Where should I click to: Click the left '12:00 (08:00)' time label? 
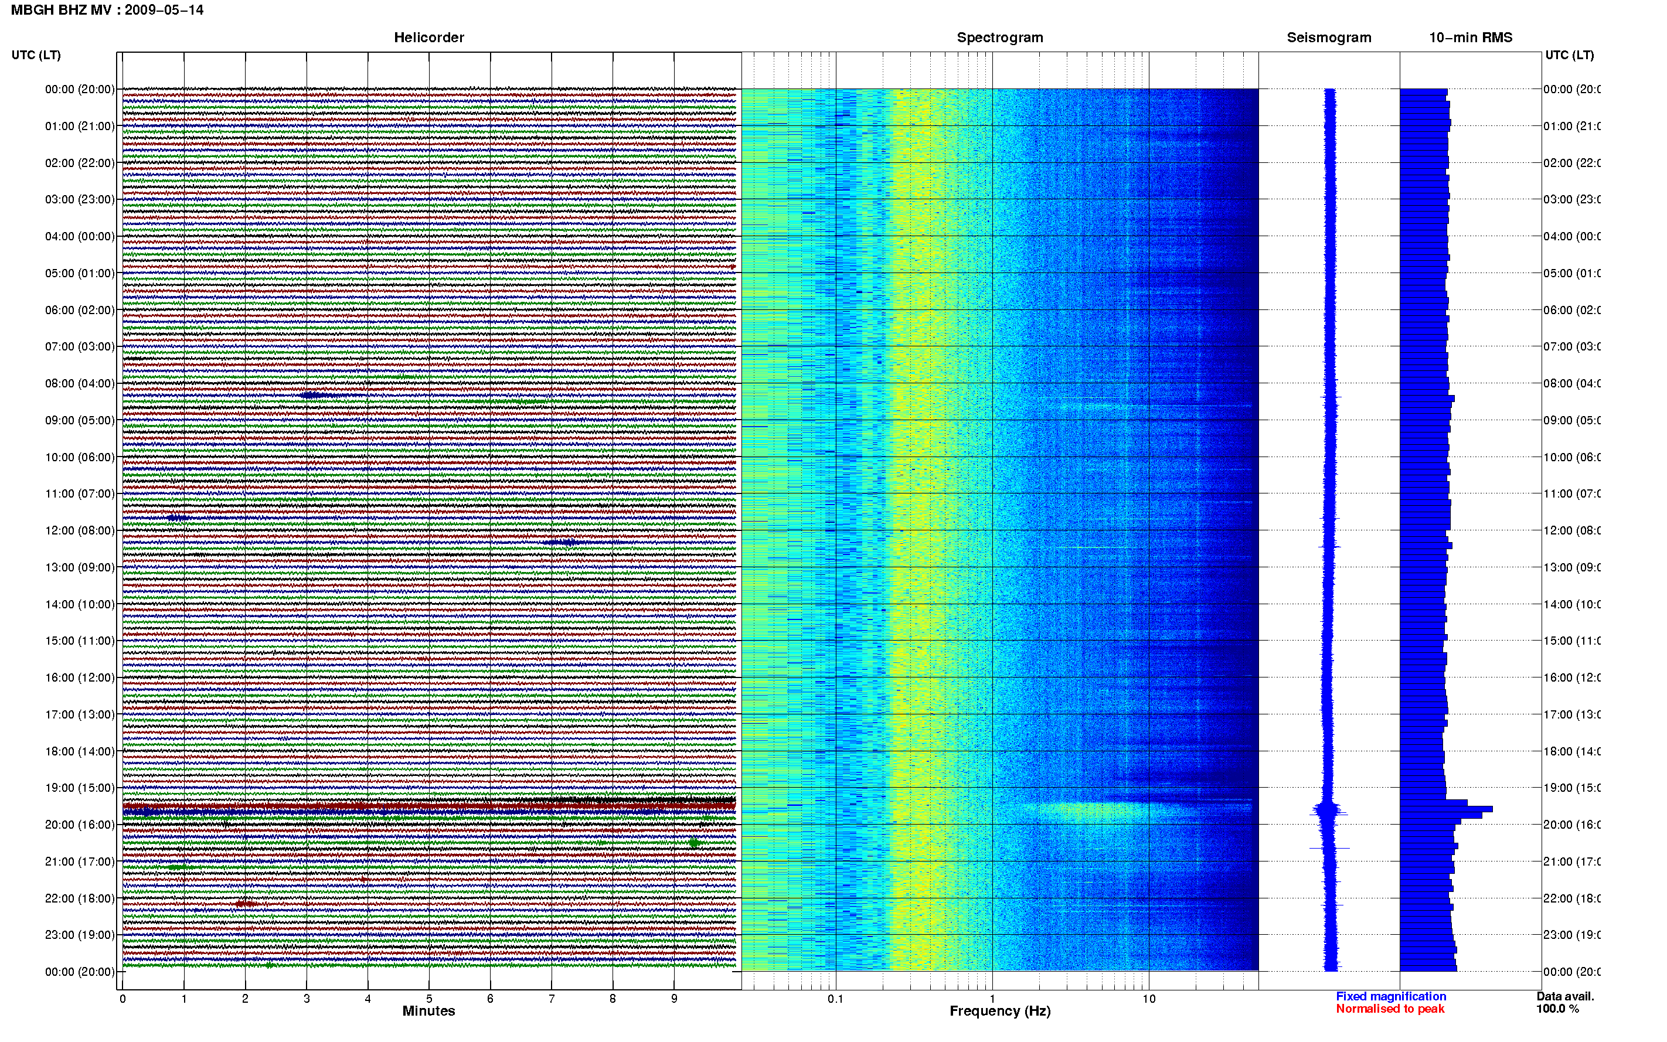pyautogui.click(x=80, y=530)
